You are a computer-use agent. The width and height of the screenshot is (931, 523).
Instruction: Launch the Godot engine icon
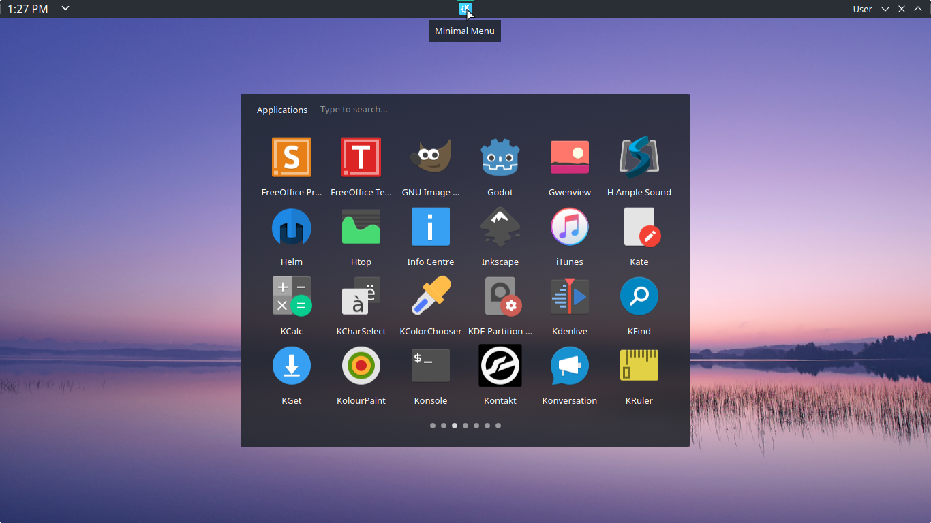pos(500,157)
